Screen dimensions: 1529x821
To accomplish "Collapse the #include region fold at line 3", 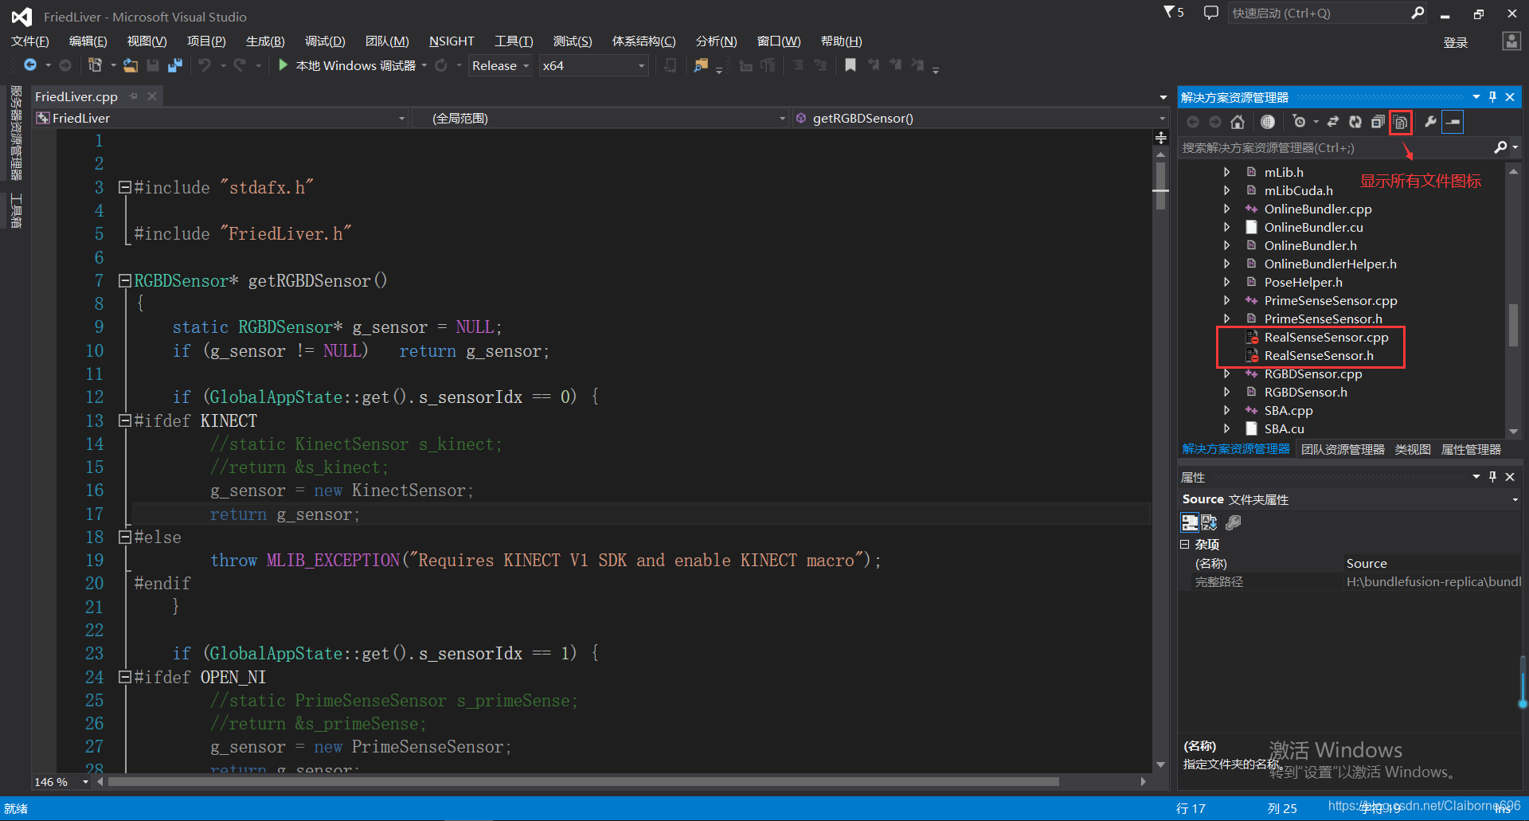I will 124,187.
